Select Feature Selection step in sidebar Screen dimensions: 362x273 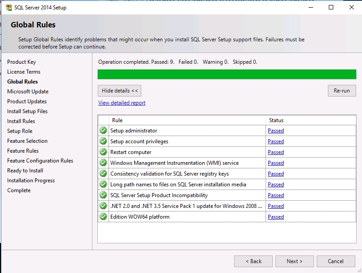[27, 141]
